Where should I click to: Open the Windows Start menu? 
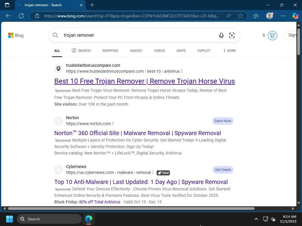tap(9, 219)
